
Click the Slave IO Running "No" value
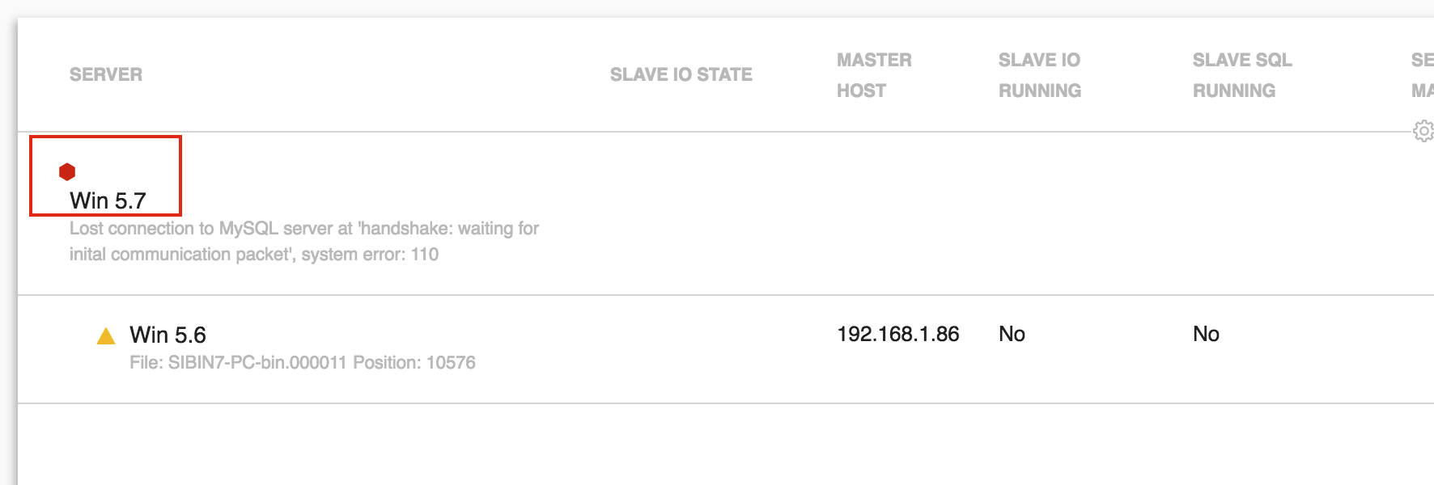(x=1012, y=334)
